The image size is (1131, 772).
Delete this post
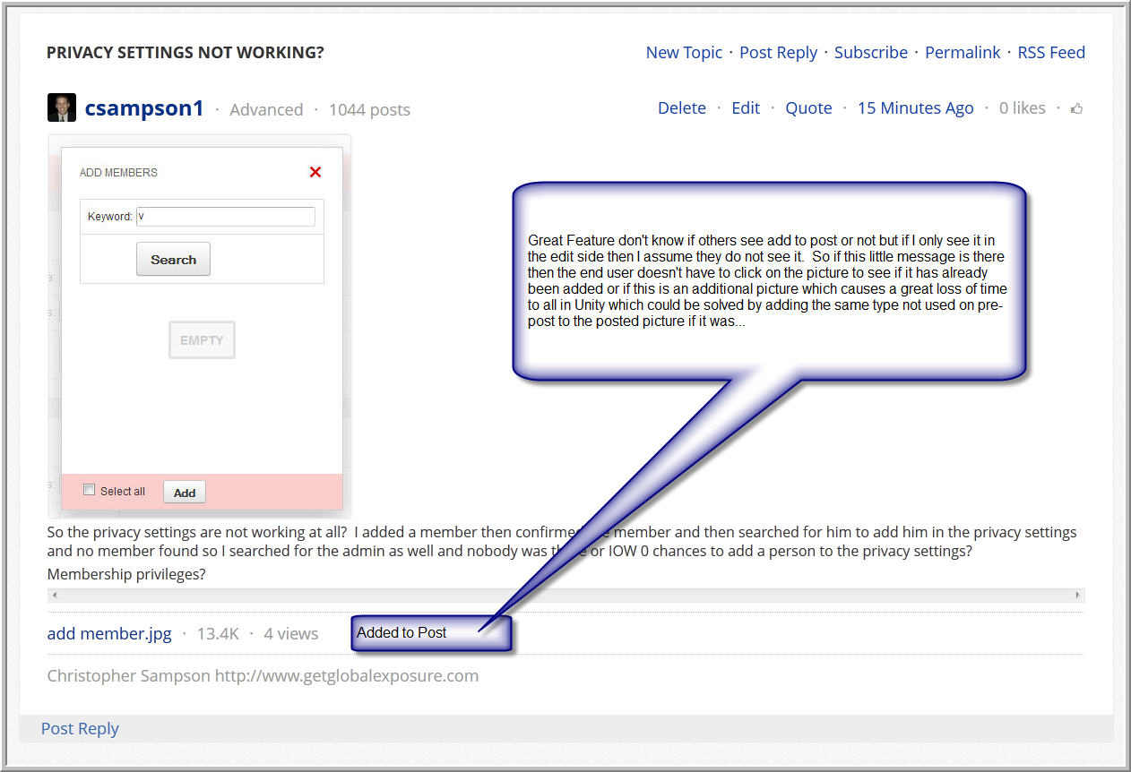681,108
